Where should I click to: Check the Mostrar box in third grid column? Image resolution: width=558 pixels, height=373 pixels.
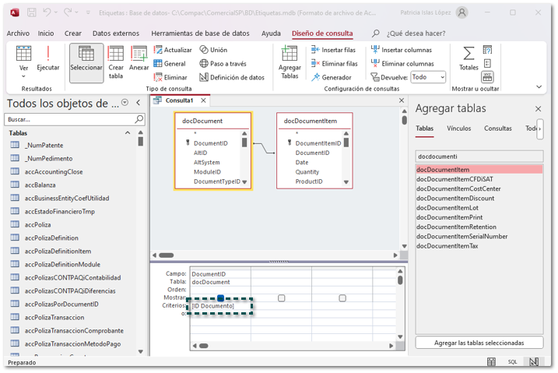coord(342,298)
